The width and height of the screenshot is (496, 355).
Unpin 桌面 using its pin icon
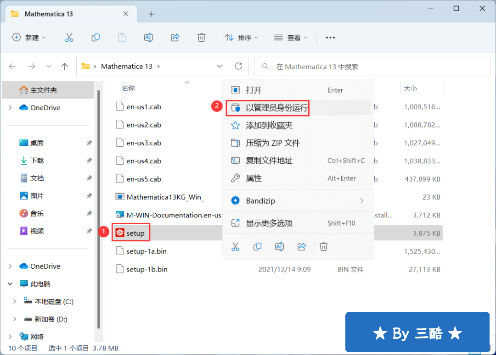coord(89,143)
